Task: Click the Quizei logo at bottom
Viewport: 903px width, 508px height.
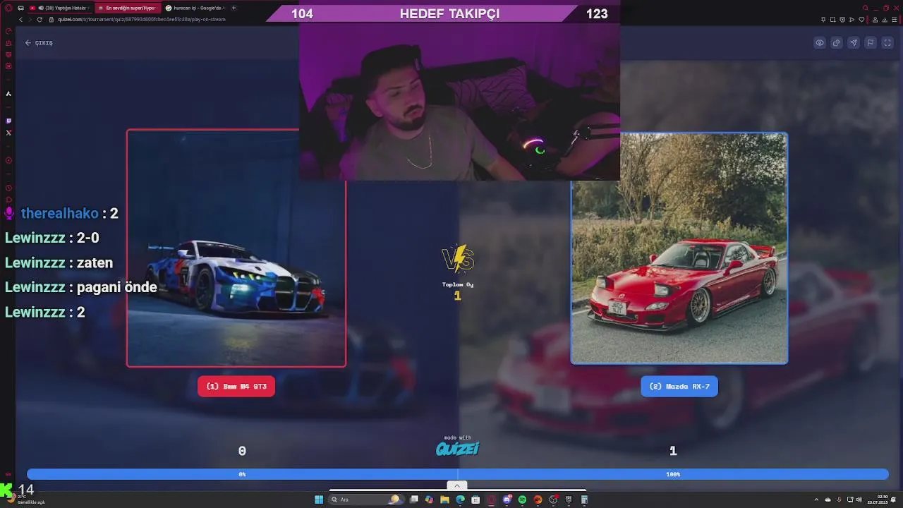Action: (x=457, y=448)
